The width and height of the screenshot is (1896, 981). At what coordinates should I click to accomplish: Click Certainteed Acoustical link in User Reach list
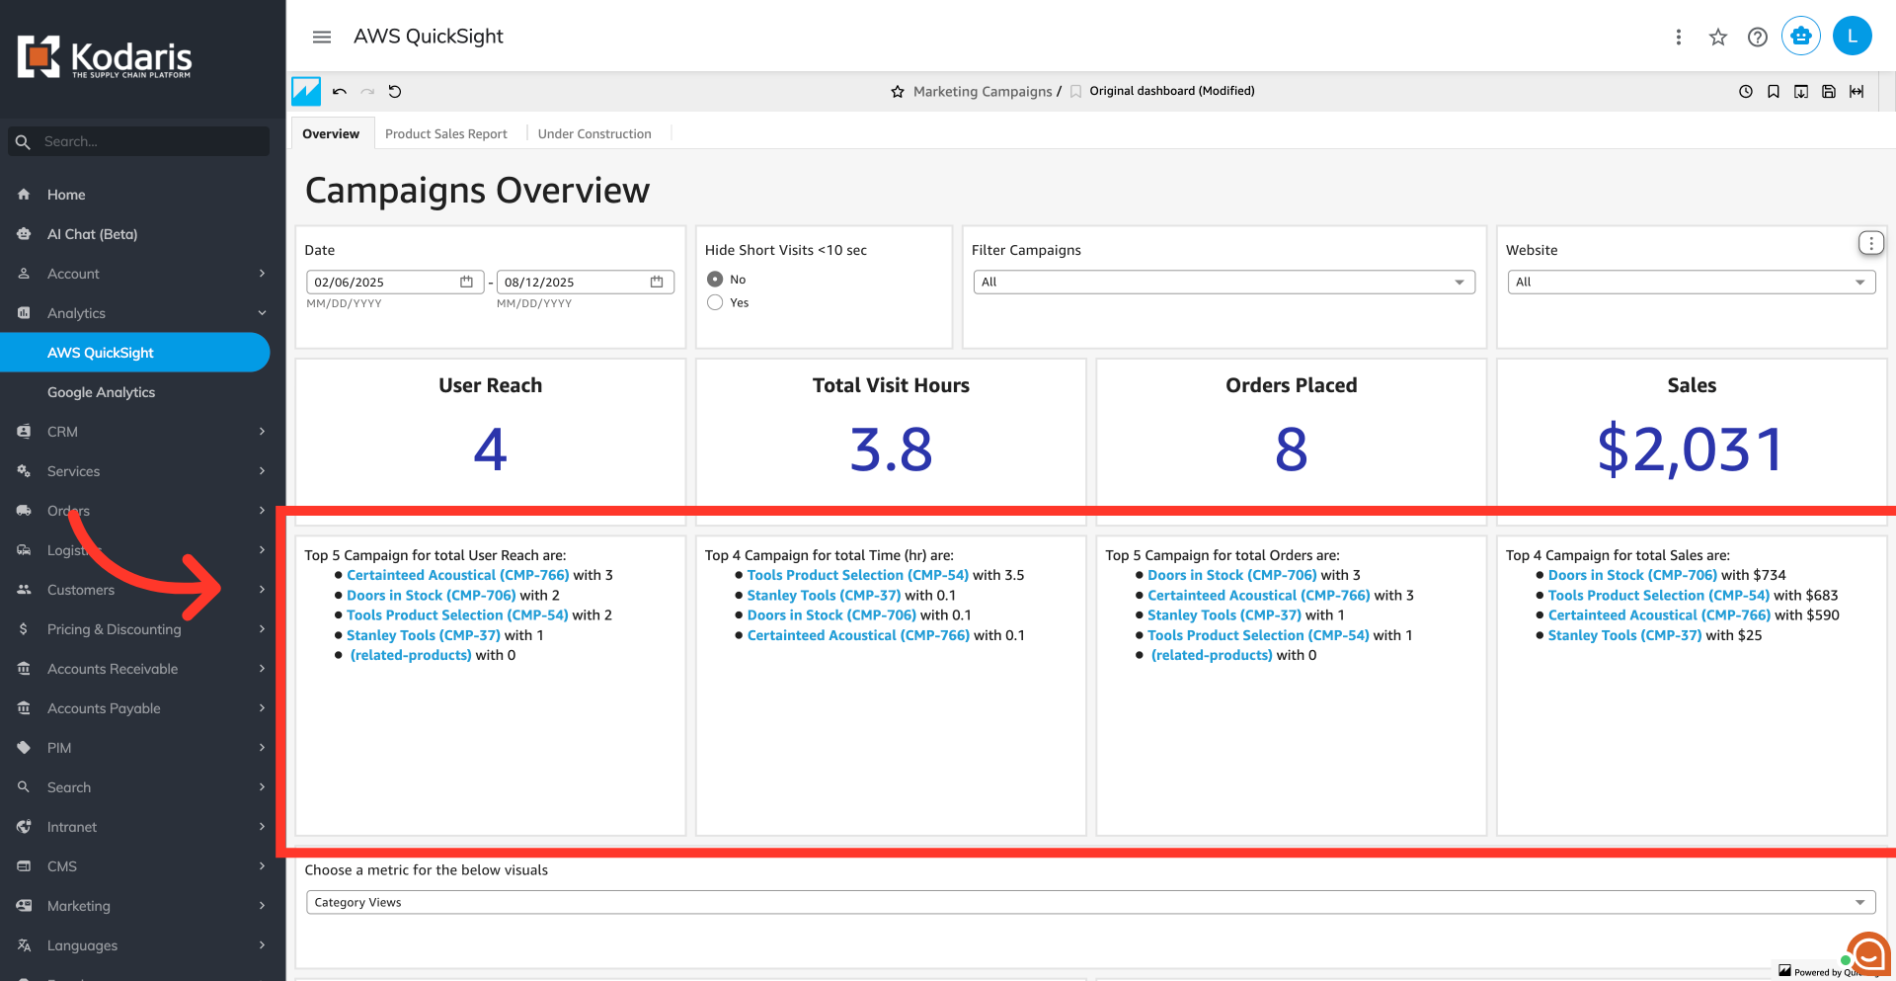tap(458, 575)
